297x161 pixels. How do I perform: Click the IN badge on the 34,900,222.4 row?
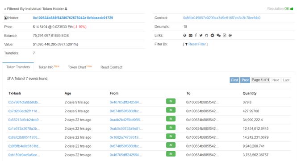[171, 119]
